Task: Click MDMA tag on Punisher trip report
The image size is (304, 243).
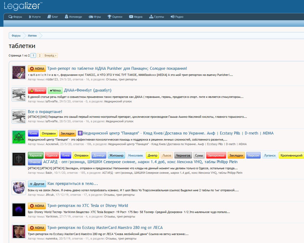Action: [37, 69]
